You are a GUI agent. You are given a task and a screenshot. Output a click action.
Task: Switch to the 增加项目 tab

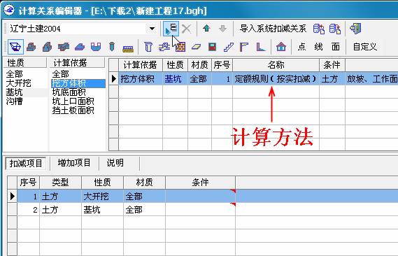click(74, 163)
